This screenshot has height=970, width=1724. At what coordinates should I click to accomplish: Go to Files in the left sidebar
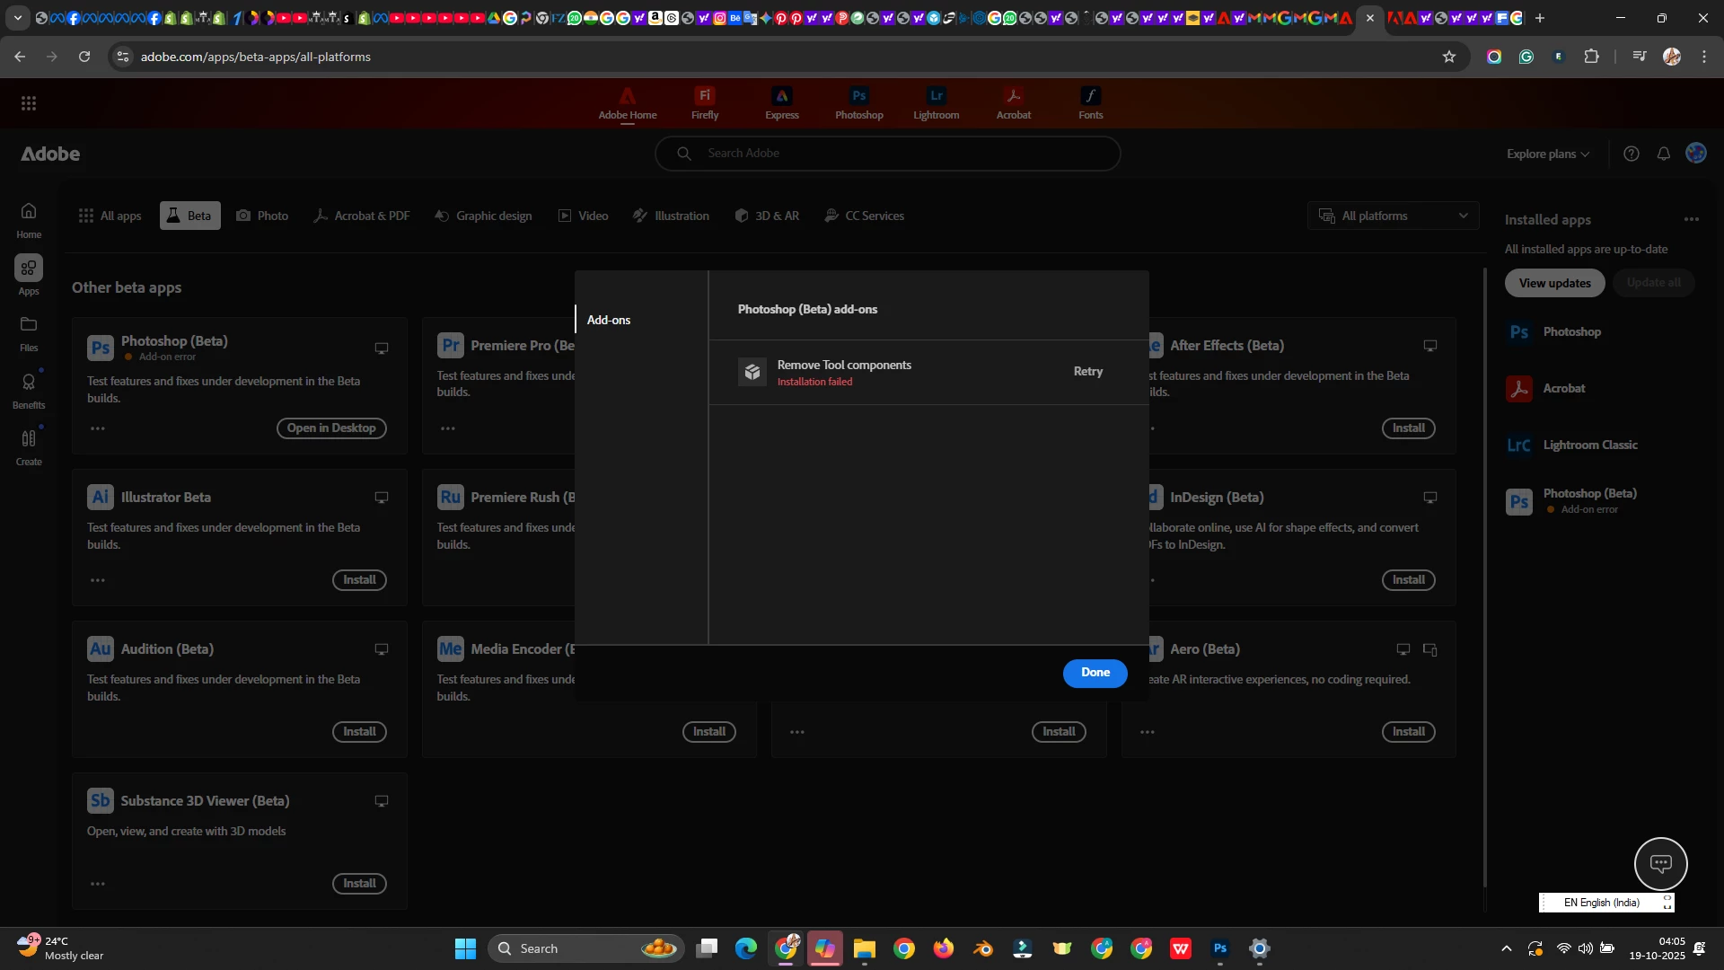tap(29, 332)
